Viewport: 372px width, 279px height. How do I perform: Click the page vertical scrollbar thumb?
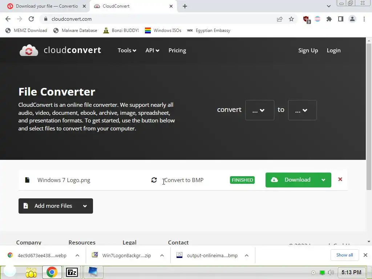tap(369, 117)
